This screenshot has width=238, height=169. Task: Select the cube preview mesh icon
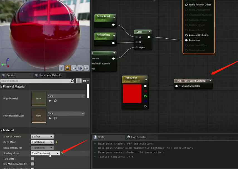[80, 68]
